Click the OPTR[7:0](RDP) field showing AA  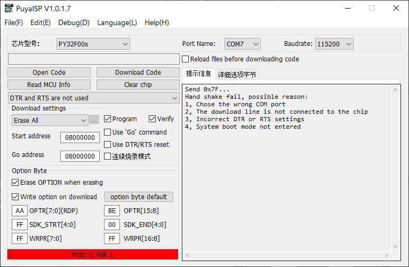[x=20, y=211]
